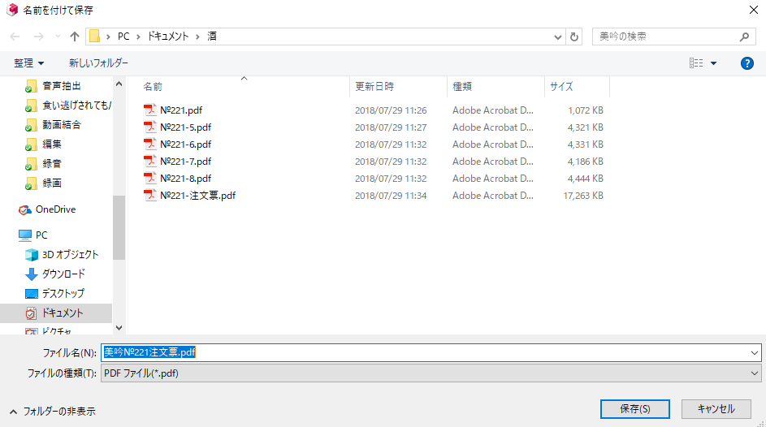766x427 pixels.
Task: Select file №221.pdf
Action: (x=181, y=110)
